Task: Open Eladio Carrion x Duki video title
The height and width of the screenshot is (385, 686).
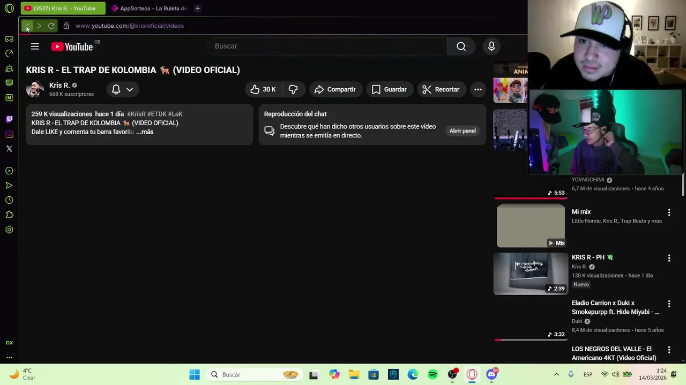Action: coord(615,307)
